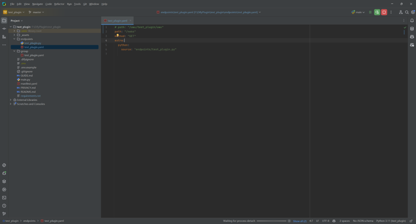Click the green Rerun debug button
Viewport: 416px width, 224px height.
point(377,12)
